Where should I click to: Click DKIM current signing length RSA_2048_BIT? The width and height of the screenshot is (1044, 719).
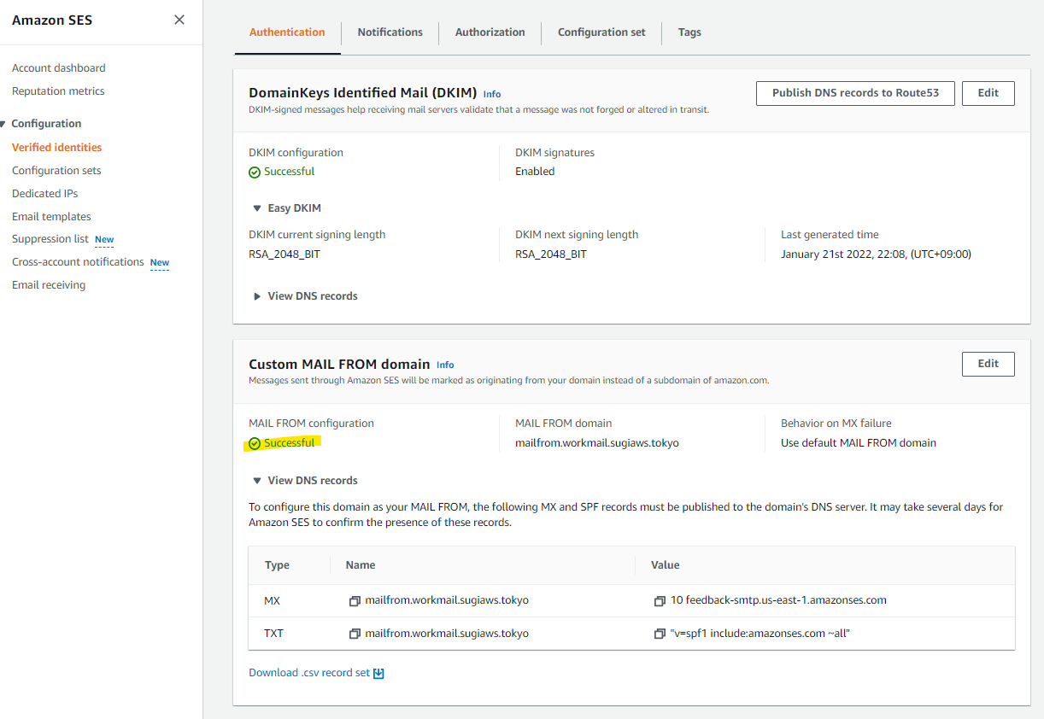pyautogui.click(x=284, y=254)
